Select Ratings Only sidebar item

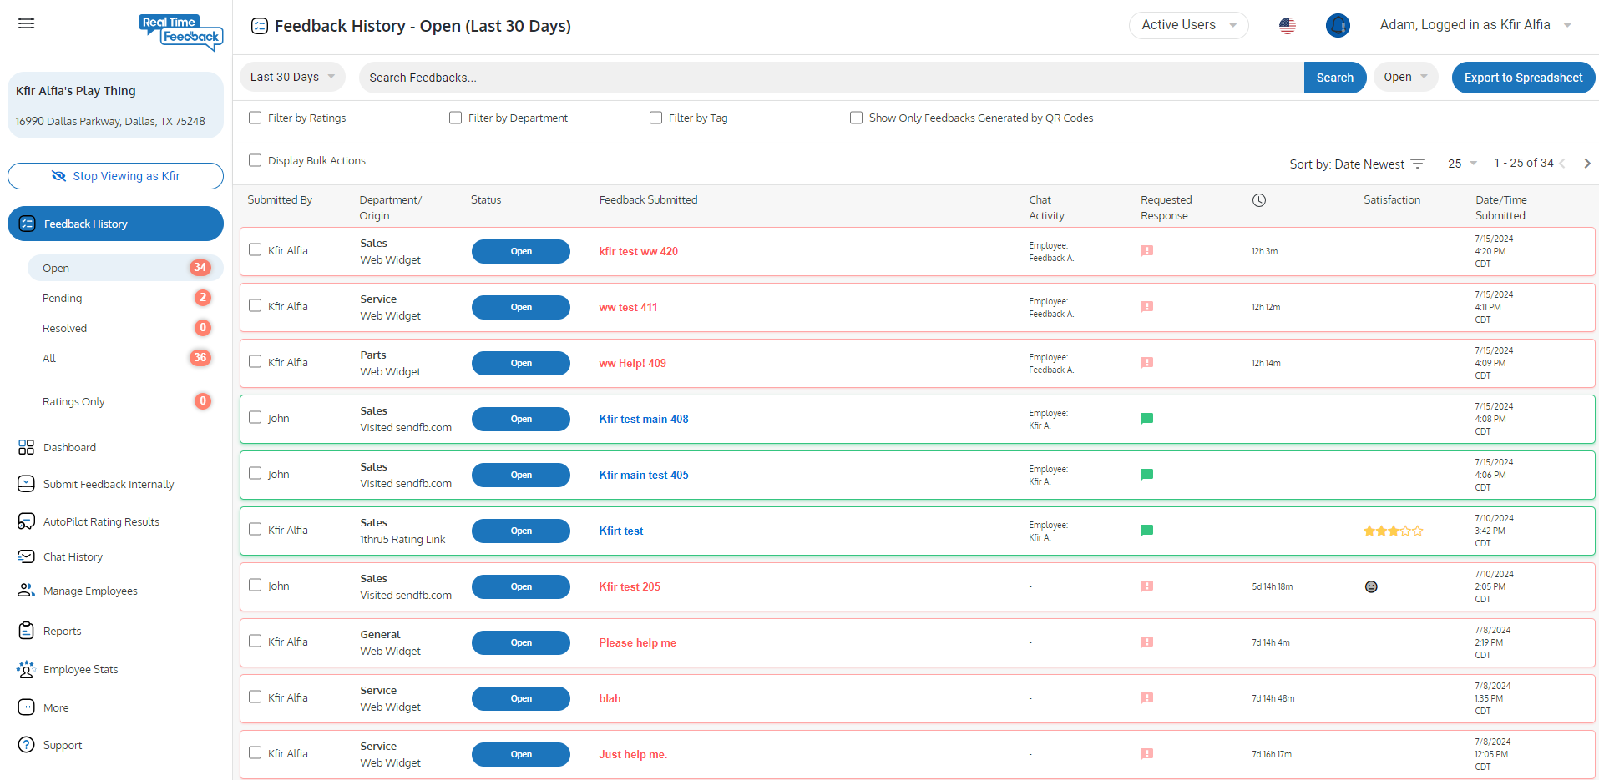pos(73,401)
